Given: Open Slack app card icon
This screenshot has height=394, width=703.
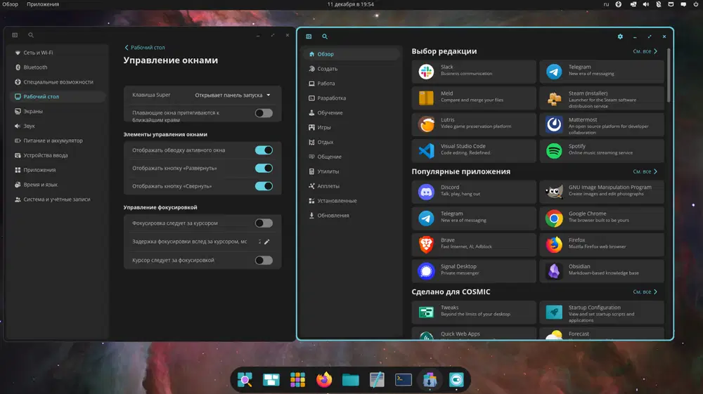Looking at the screenshot, I should point(426,72).
